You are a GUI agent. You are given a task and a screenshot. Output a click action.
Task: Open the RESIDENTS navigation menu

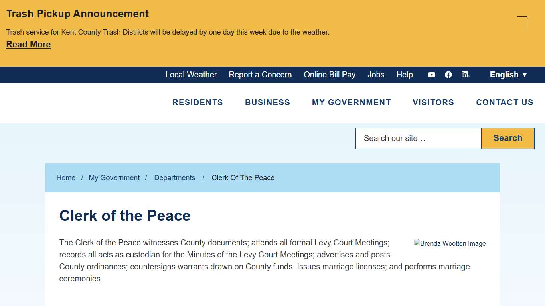197,102
